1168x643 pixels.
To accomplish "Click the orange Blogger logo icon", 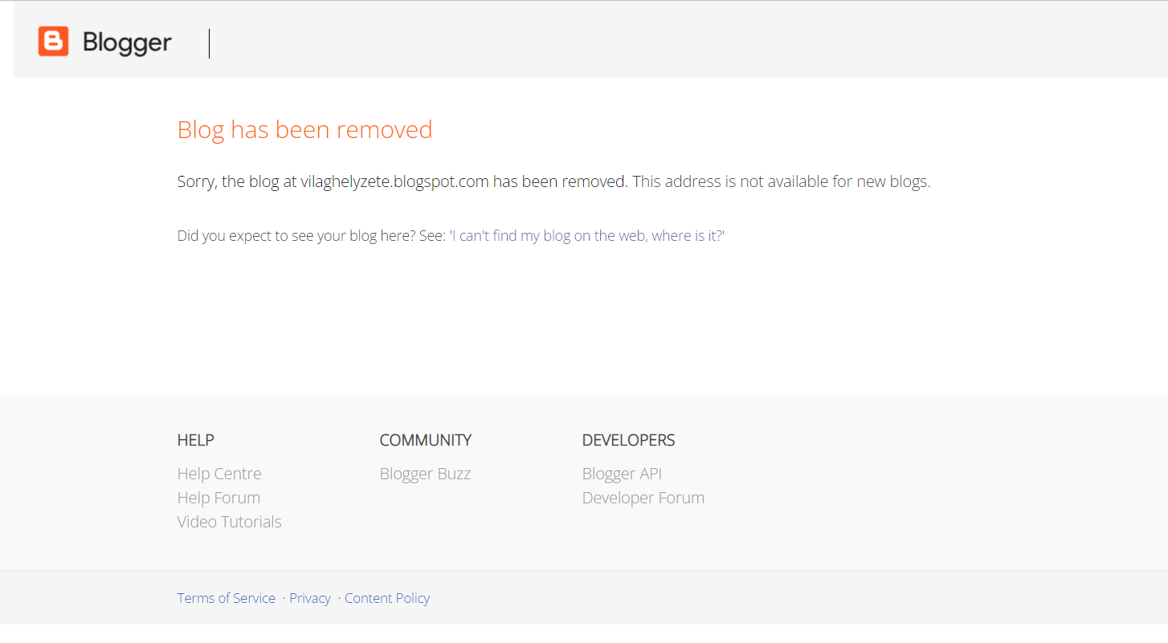I will click(x=54, y=42).
